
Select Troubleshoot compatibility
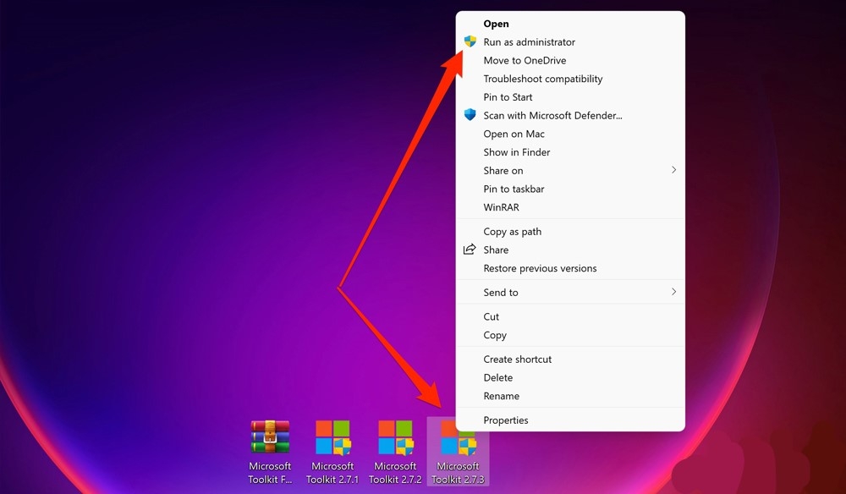click(570, 79)
